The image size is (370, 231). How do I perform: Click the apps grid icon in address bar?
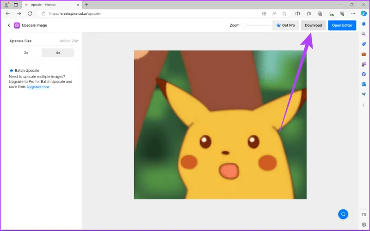[264, 14]
